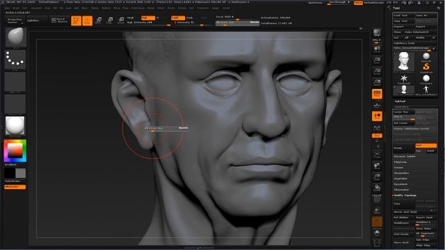Toggle XYZ rotation mode
This screenshot has width=445, height=250.
point(377,136)
